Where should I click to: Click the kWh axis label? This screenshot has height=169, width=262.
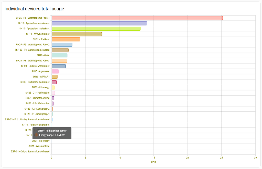[x=154, y=162]
